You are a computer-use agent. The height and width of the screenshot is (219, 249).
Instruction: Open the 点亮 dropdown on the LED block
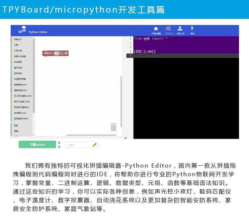64,53
